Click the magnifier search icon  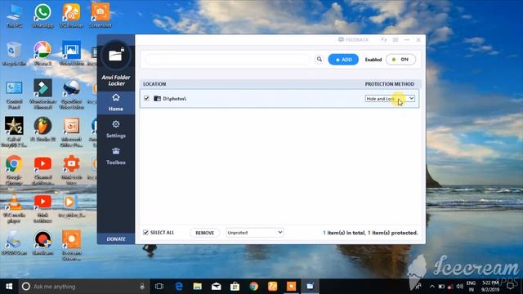320,60
